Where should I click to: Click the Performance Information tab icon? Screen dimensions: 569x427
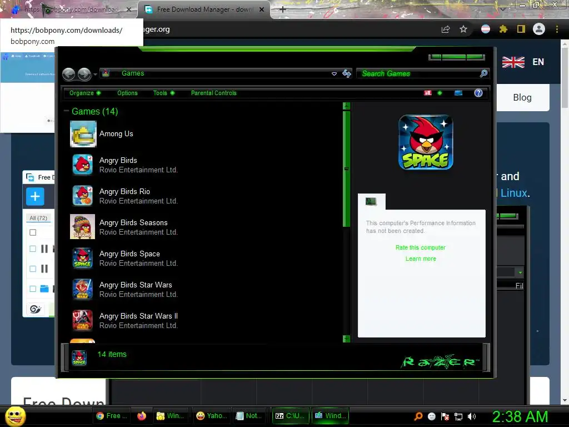371,201
